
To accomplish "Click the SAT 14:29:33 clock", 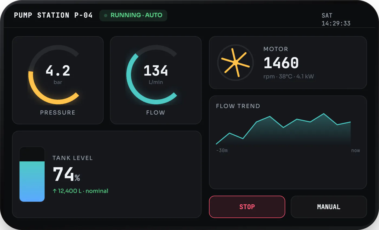I will coord(336,19).
